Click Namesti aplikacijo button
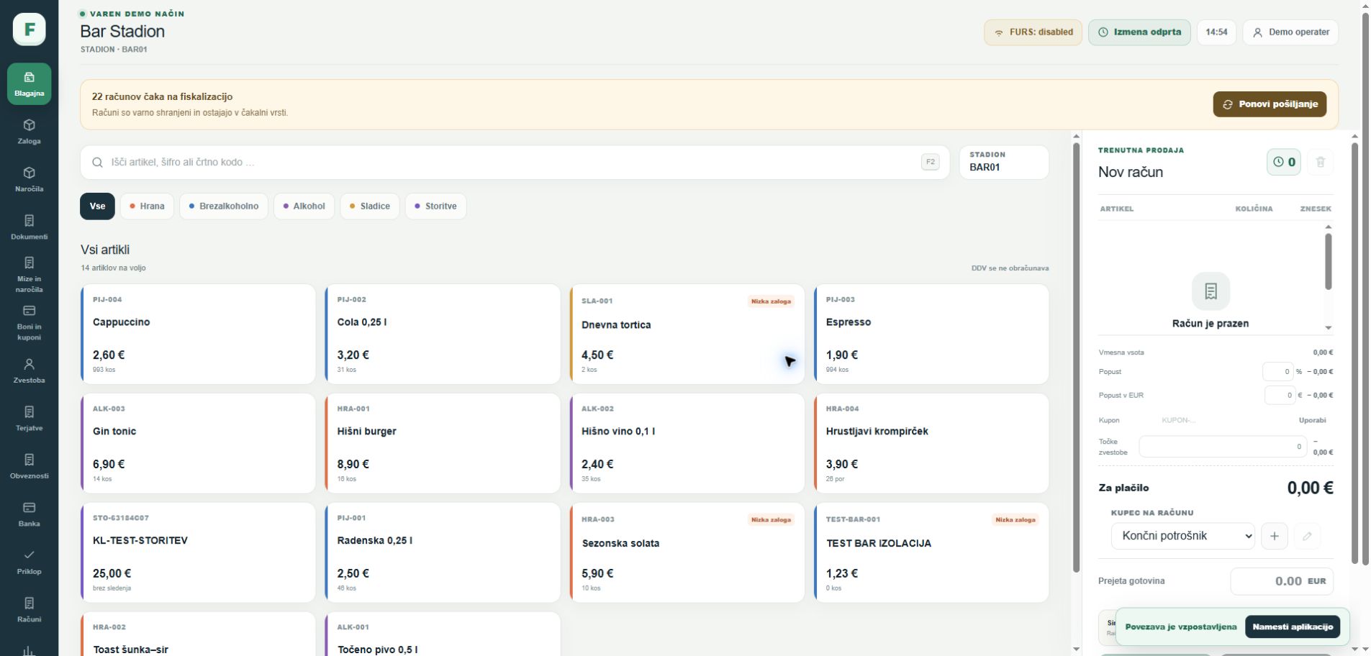Image resolution: width=1371 pixels, height=656 pixels. pyautogui.click(x=1293, y=627)
